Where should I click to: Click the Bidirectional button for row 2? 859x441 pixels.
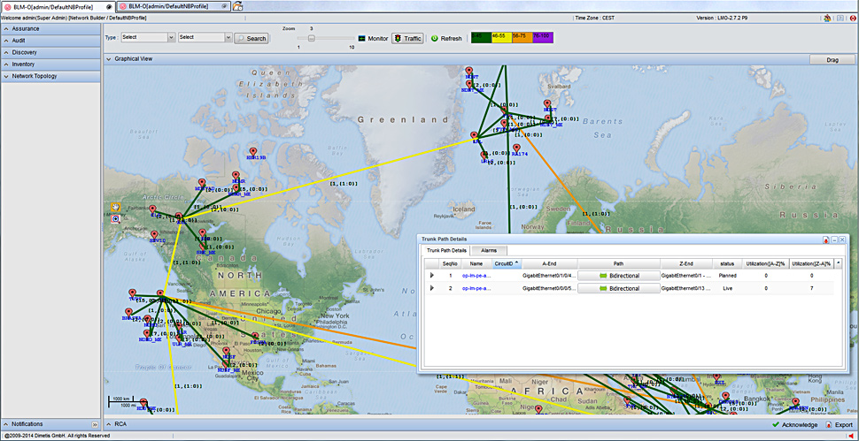point(619,288)
